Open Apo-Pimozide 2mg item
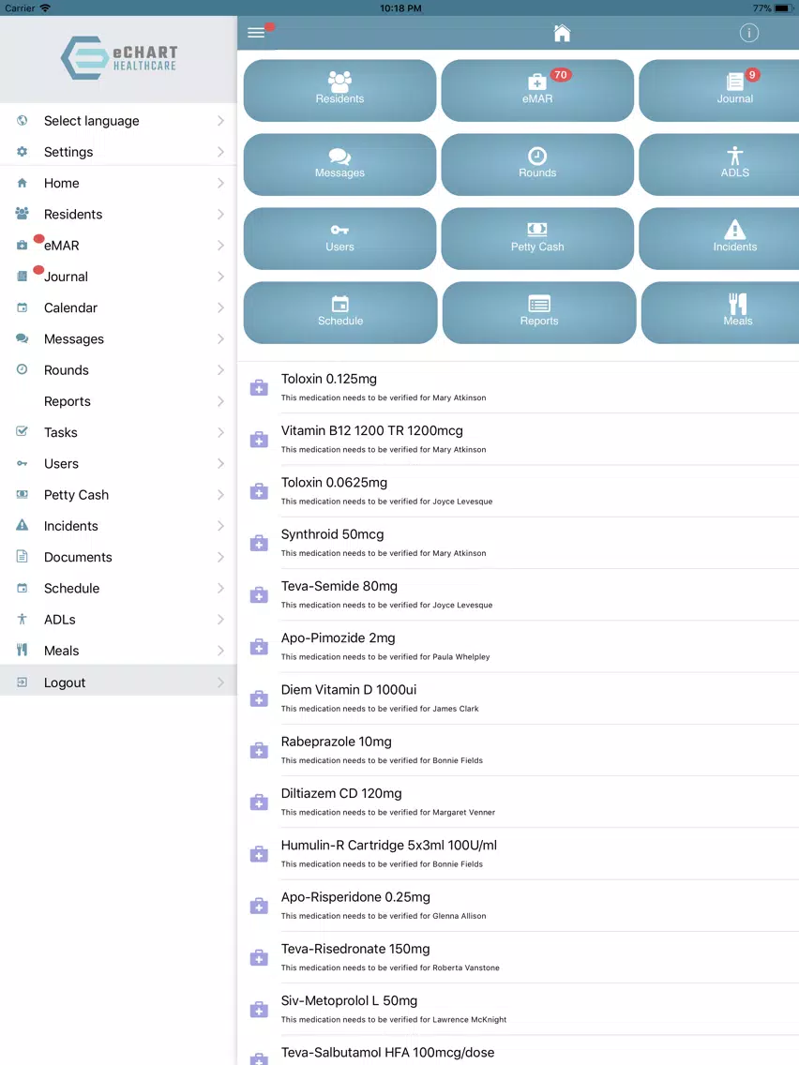The width and height of the screenshot is (799, 1065). [518, 647]
